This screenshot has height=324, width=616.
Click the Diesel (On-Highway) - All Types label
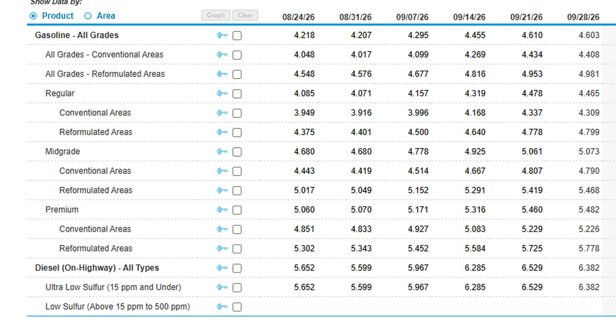pyautogui.click(x=97, y=268)
